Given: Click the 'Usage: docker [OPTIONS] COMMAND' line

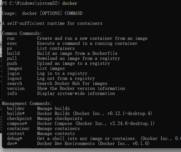Looking at the screenshot, I should point(42,13).
